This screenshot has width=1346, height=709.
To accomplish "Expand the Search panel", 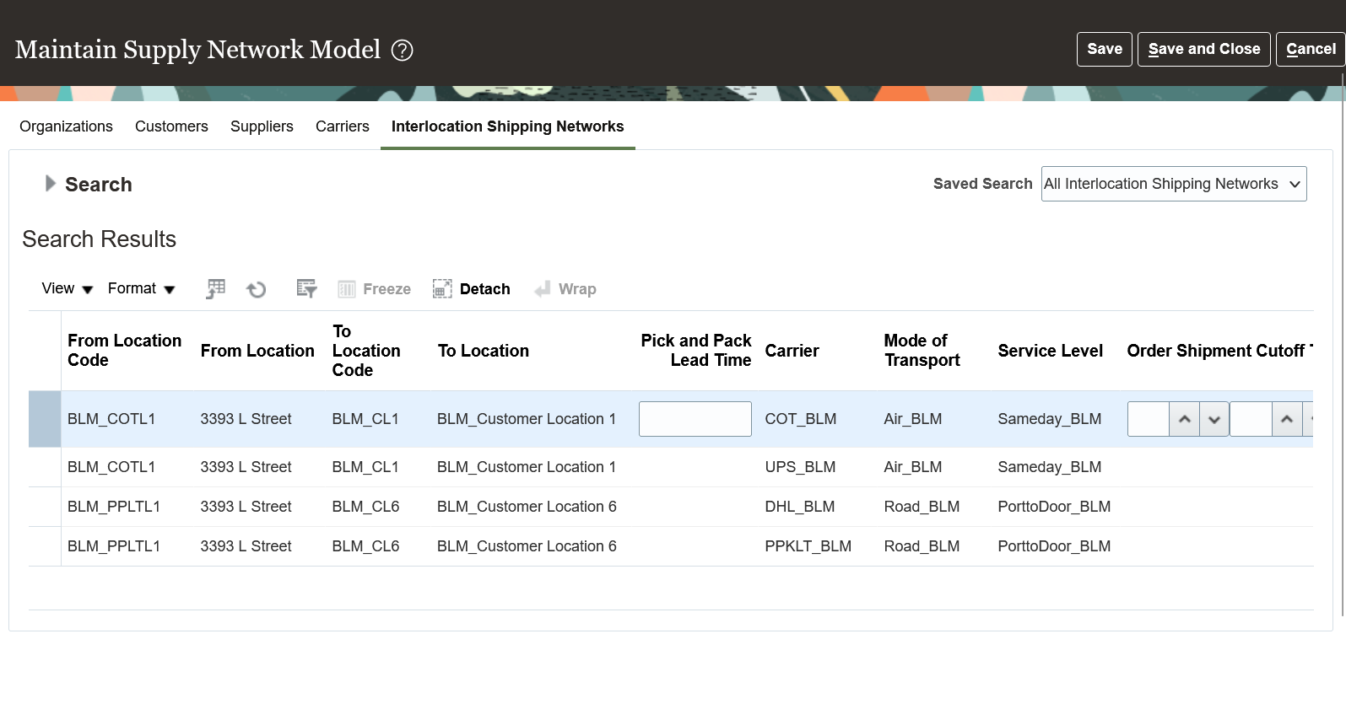I will [x=50, y=184].
